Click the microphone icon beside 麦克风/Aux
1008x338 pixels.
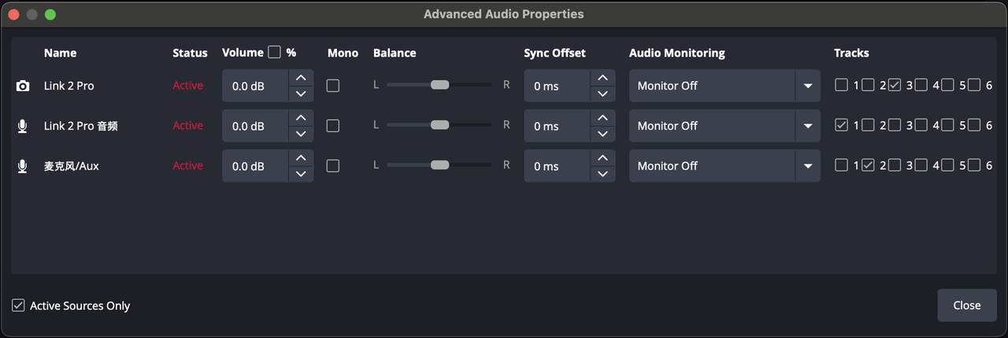tap(23, 166)
